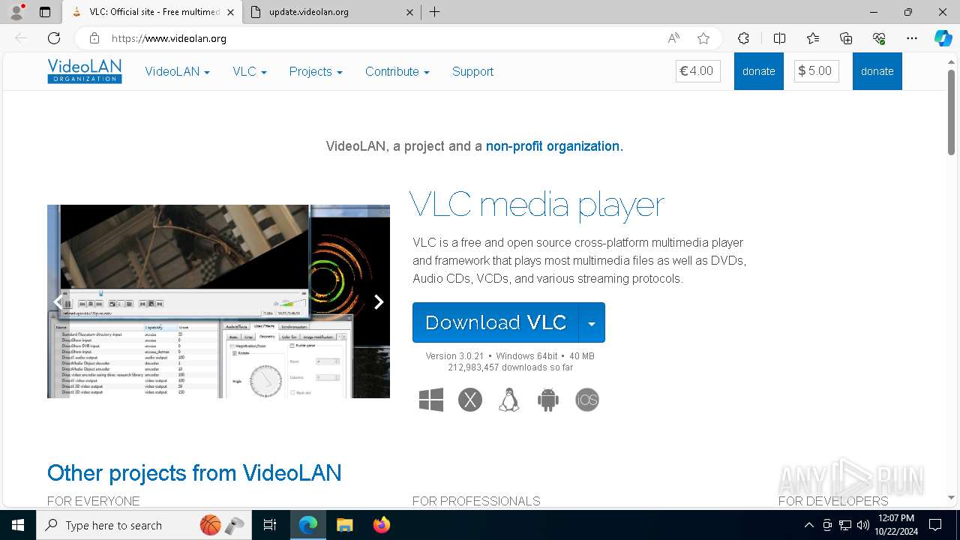Open the Android download icon
Screen dimensions: 960x540
548,400
